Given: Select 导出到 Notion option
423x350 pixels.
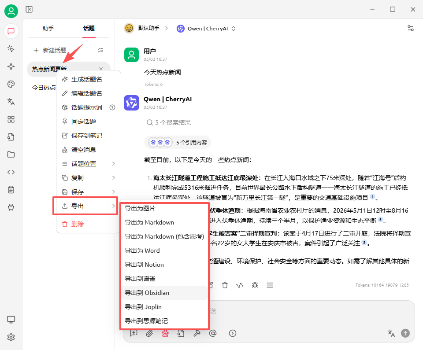Looking at the screenshot, I should point(164,265).
